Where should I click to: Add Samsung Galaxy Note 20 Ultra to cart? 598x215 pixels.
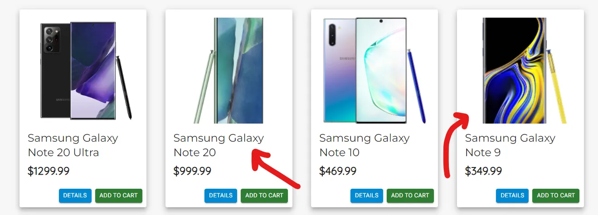click(119, 196)
